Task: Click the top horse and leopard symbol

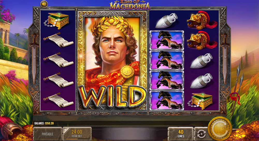Action: click(x=167, y=40)
